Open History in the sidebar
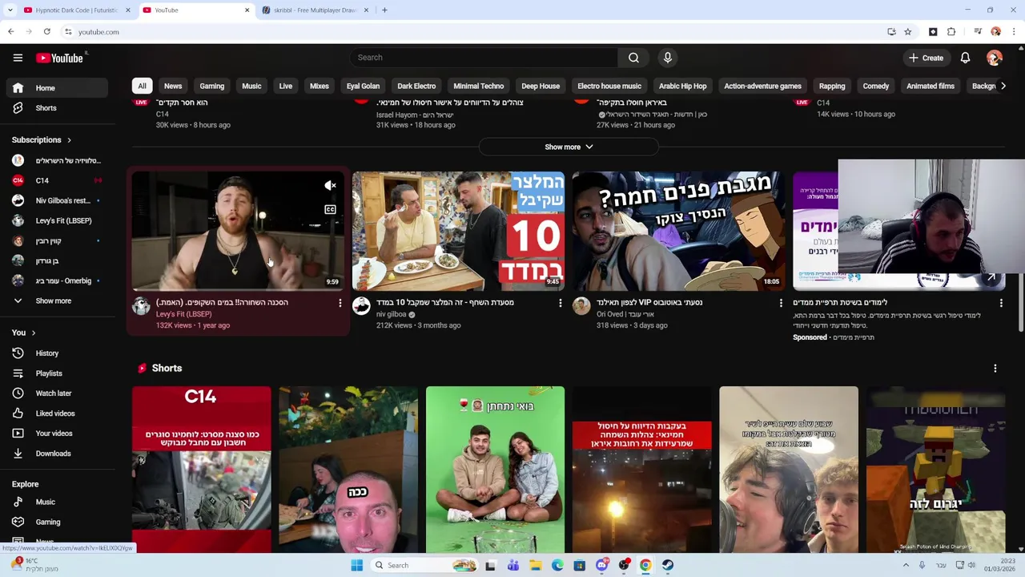This screenshot has height=577, width=1025. tap(55, 353)
